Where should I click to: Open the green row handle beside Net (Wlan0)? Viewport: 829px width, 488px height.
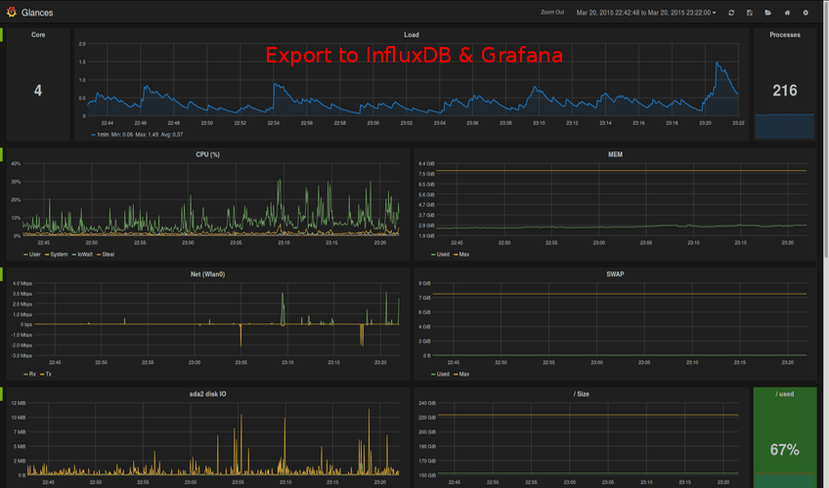pyautogui.click(x=2, y=274)
